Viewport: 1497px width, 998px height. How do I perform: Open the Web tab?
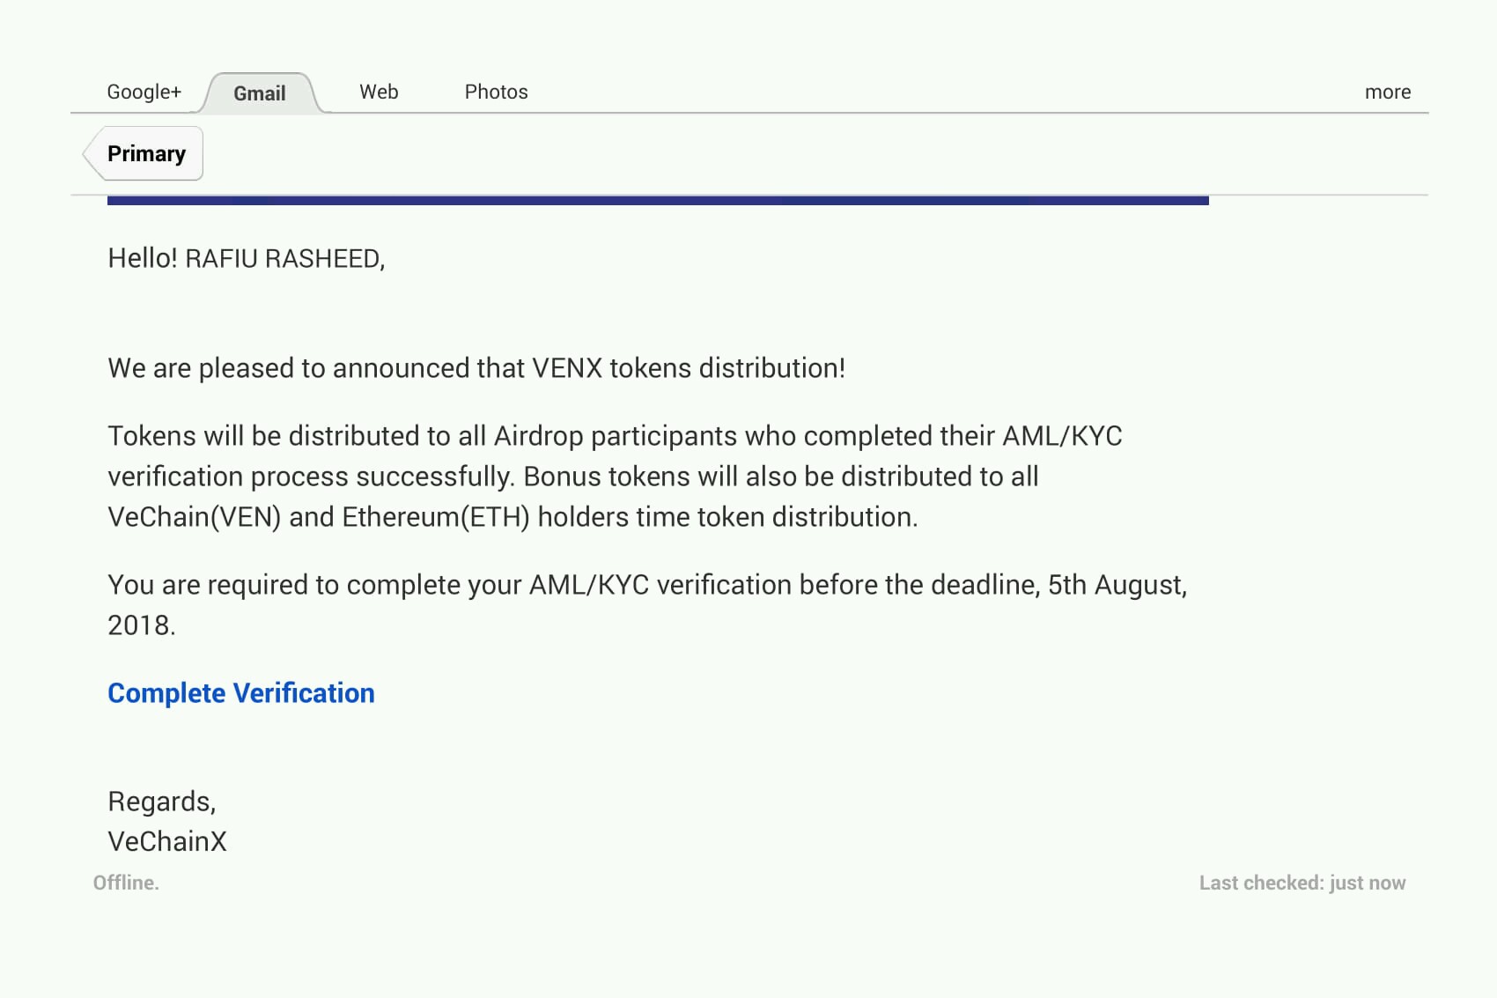click(379, 92)
